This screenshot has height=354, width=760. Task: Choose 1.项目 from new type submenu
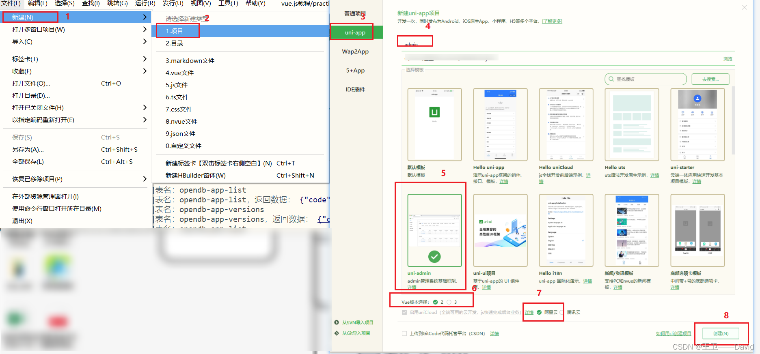(x=240, y=31)
